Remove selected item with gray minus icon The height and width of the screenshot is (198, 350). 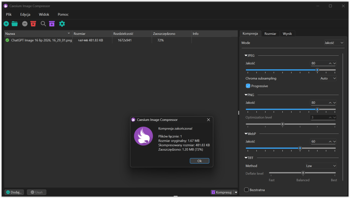click(25, 24)
